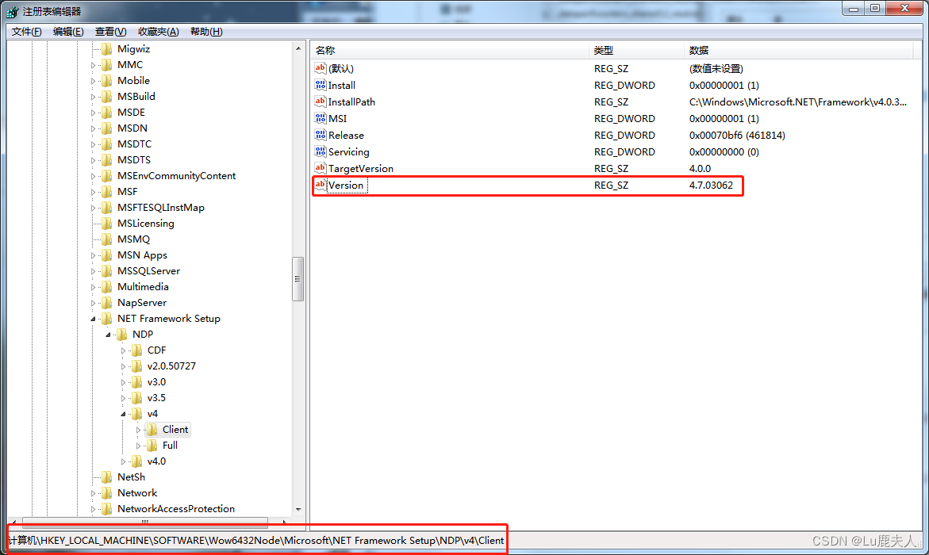Click the ab icon next to TargetVersion

pos(321,168)
